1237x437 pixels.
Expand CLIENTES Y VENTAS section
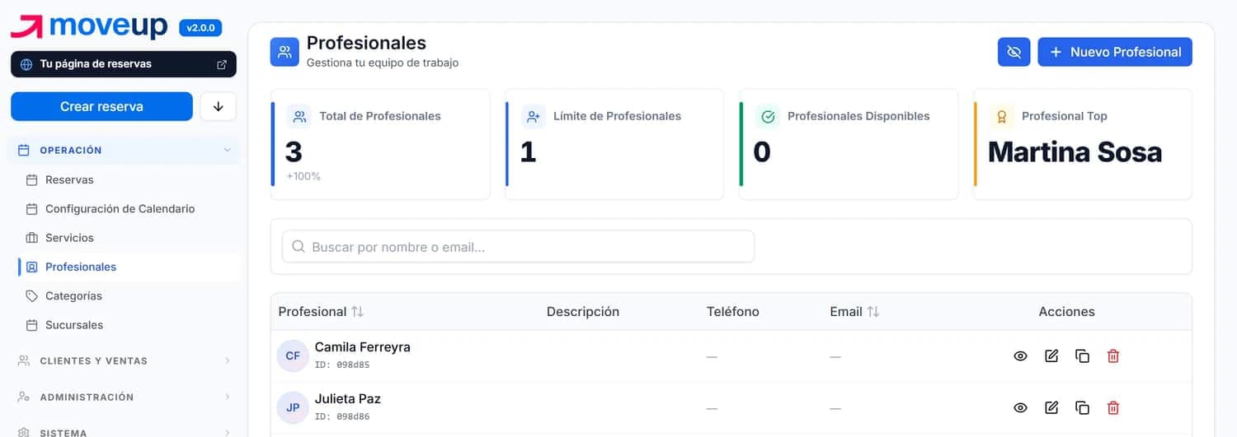point(124,360)
